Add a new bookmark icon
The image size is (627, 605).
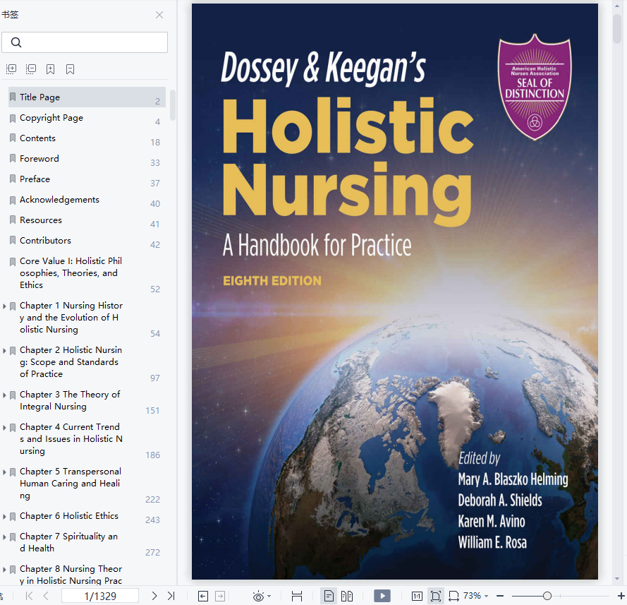click(50, 69)
